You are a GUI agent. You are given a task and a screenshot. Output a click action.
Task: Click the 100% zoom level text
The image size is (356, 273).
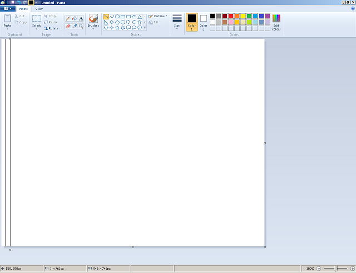point(310,269)
